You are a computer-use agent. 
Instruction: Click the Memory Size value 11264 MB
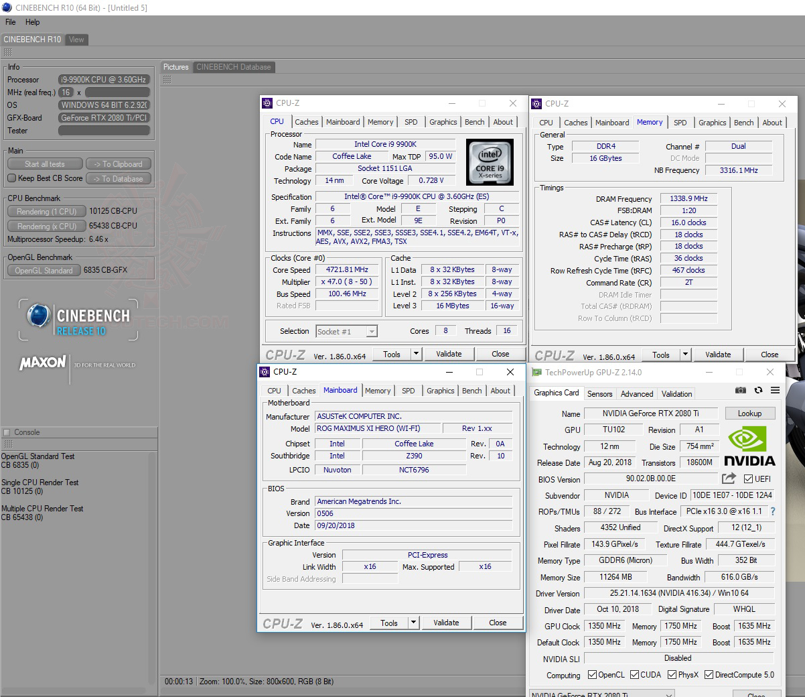click(x=615, y=576)
